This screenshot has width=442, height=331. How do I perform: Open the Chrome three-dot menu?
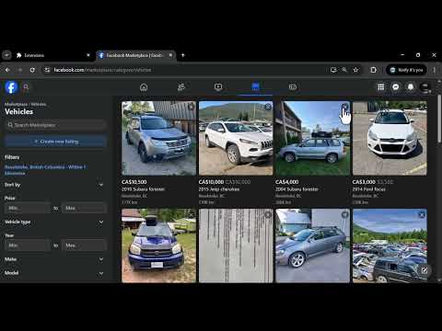tap(435, 70)
